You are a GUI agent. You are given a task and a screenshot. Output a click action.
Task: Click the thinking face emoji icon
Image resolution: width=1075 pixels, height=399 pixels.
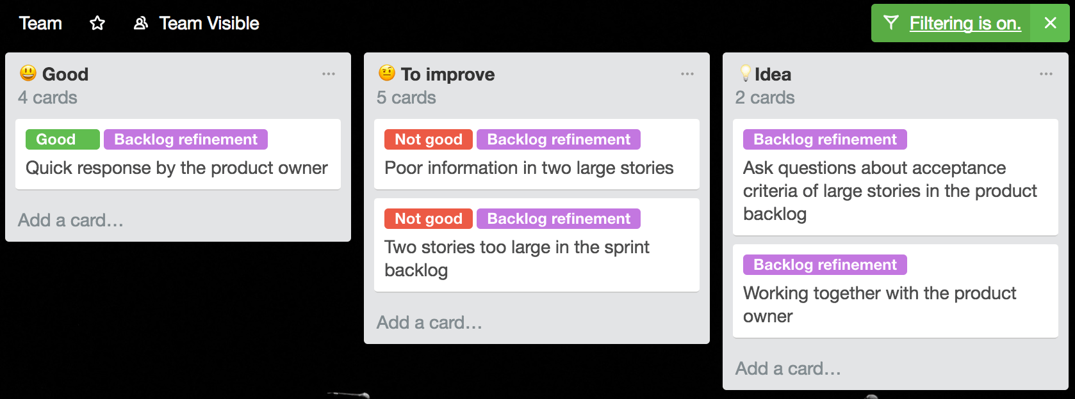387,73
